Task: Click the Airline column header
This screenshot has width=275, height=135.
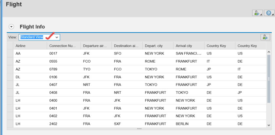Action: coord(30,46)
